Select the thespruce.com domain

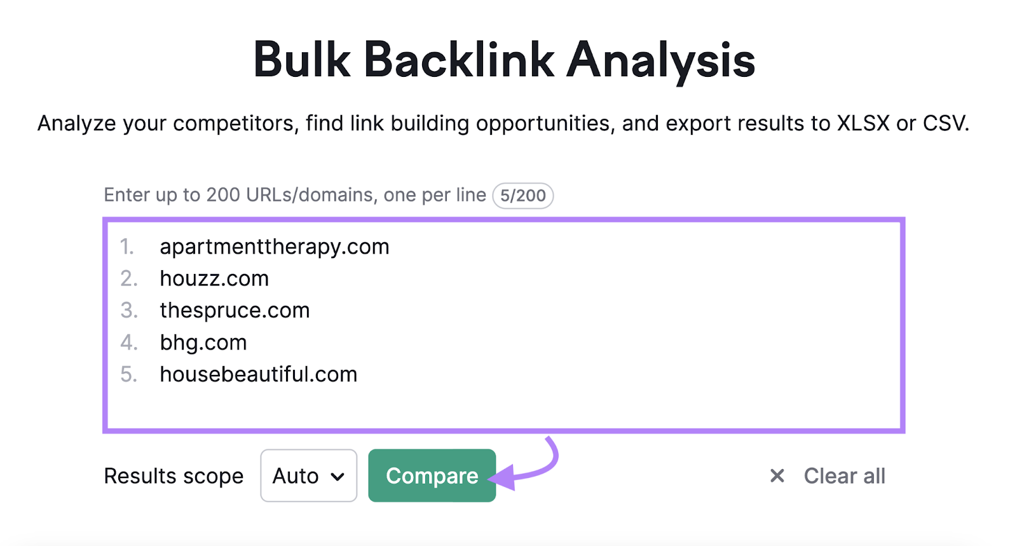(x=235, y=310)
